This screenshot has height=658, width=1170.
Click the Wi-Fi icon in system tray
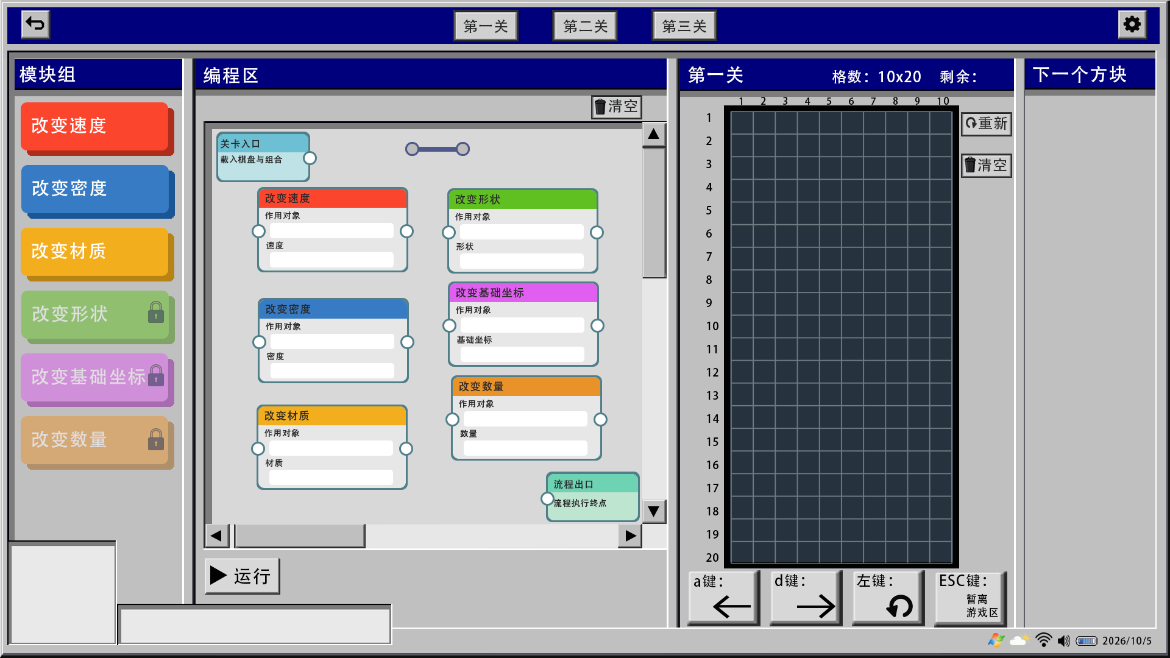coord(1044,640)
